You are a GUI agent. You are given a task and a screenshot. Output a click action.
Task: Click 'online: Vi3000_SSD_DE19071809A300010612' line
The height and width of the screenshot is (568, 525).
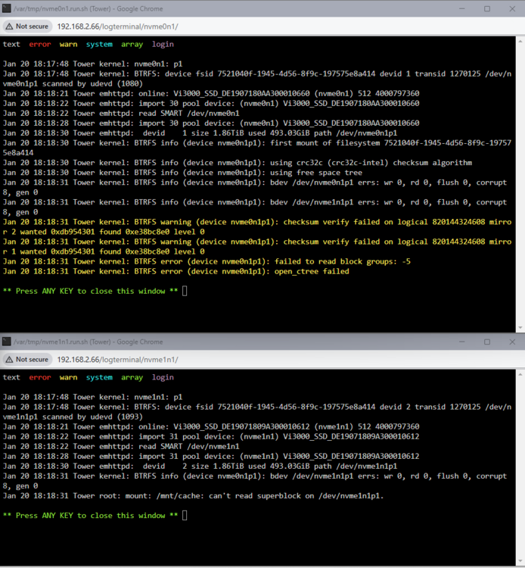pyautogui.click(x=211, y=426)
